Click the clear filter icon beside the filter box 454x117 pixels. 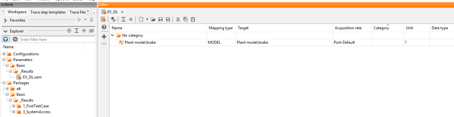point(15,39)
